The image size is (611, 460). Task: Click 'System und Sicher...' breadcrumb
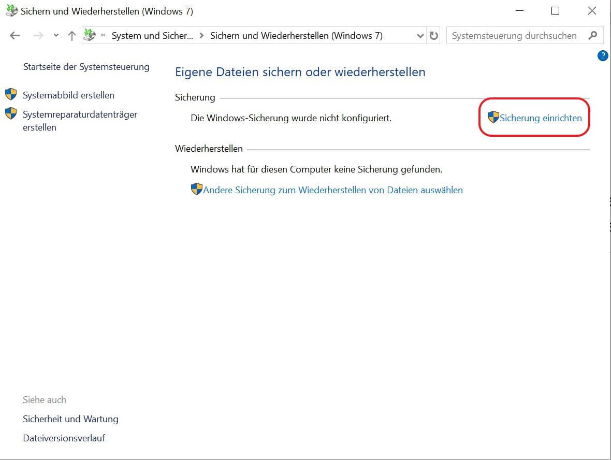(152, 36)
